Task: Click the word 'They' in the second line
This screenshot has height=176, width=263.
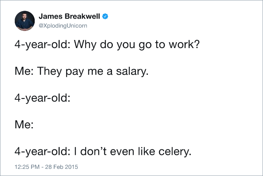Action: 49,72
